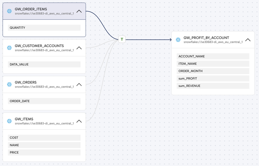Select the QUANTITY column
259x166 pixels.
(44, 28)
